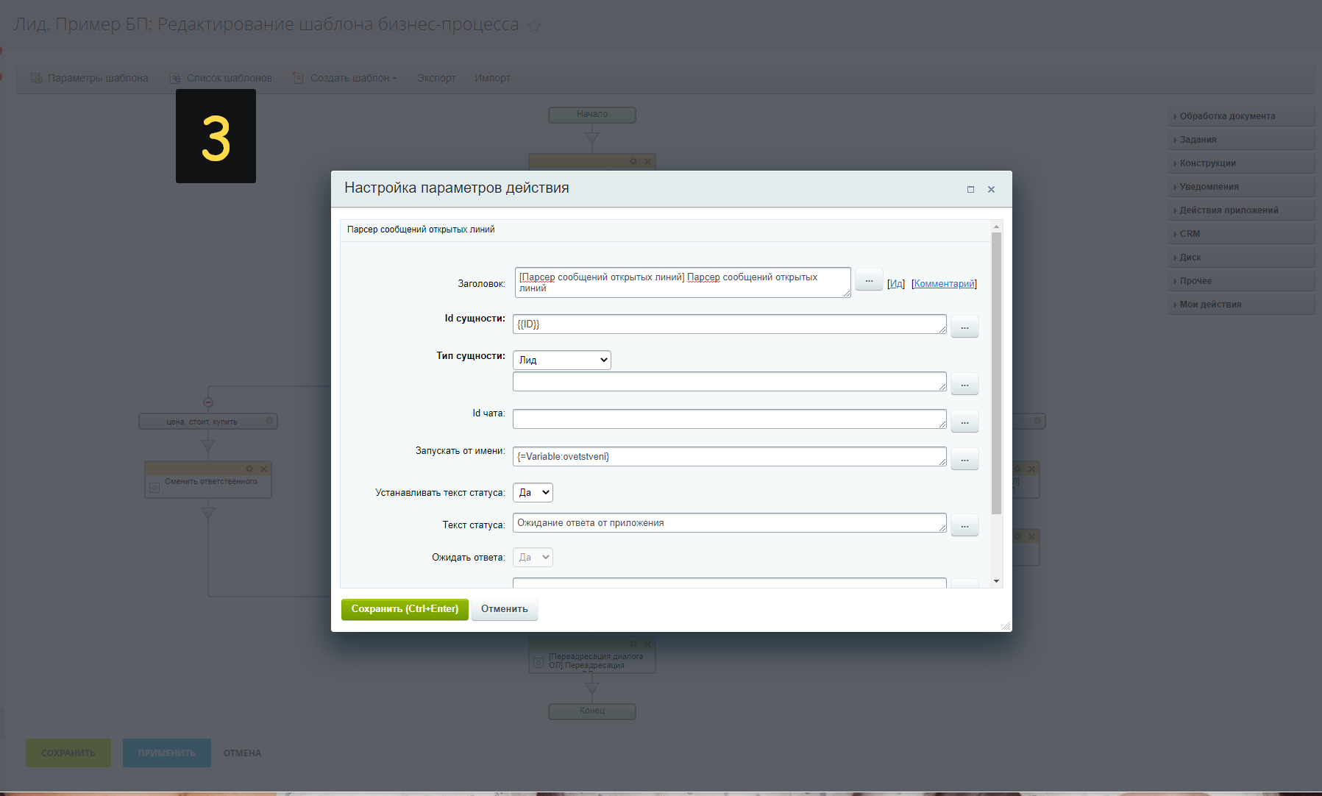Click the Парсер сообщений открытых линий section header

[665, 230]
